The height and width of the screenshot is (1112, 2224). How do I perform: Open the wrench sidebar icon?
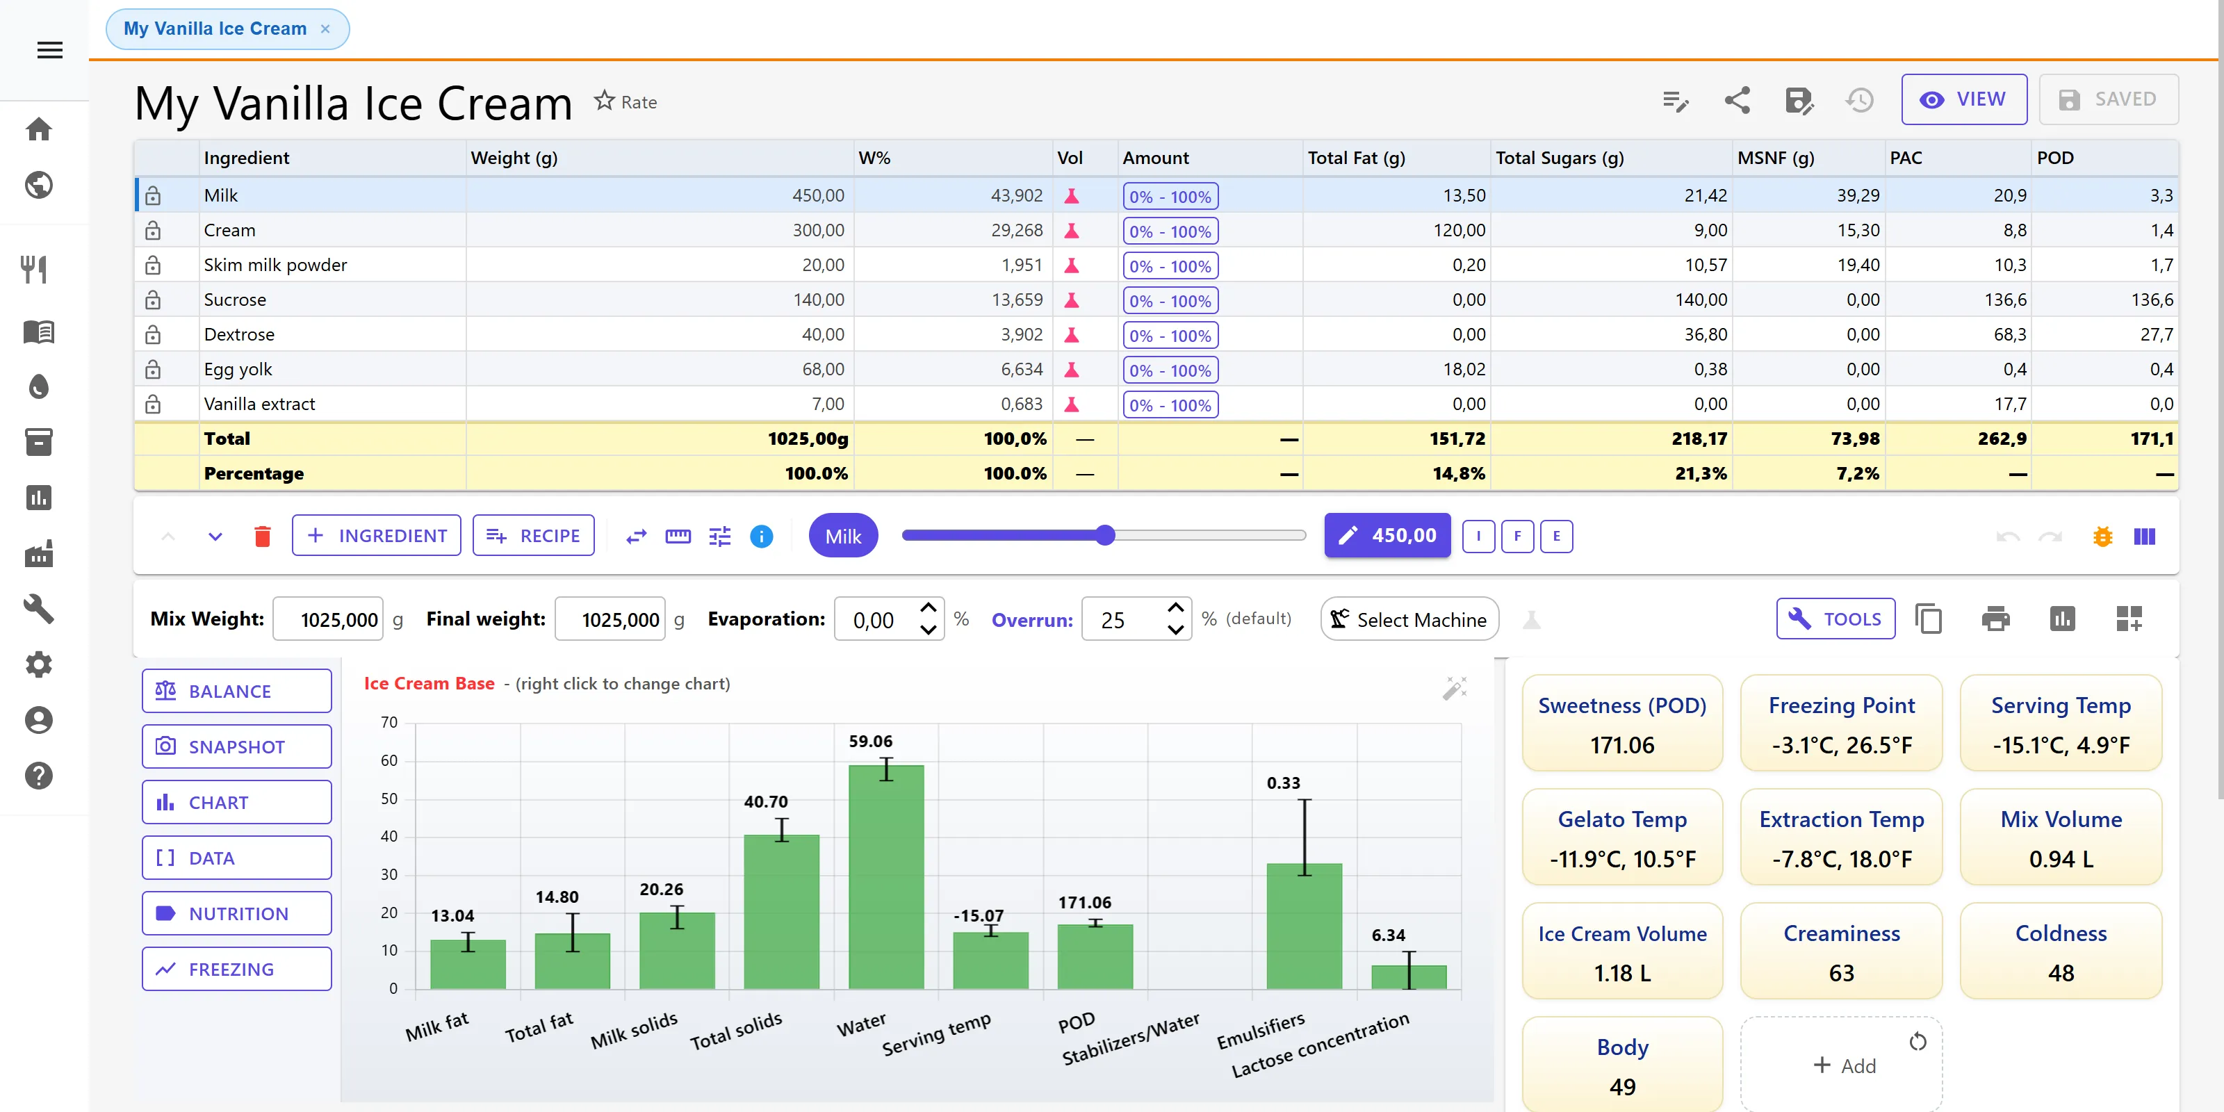click(x=39, y=609)
